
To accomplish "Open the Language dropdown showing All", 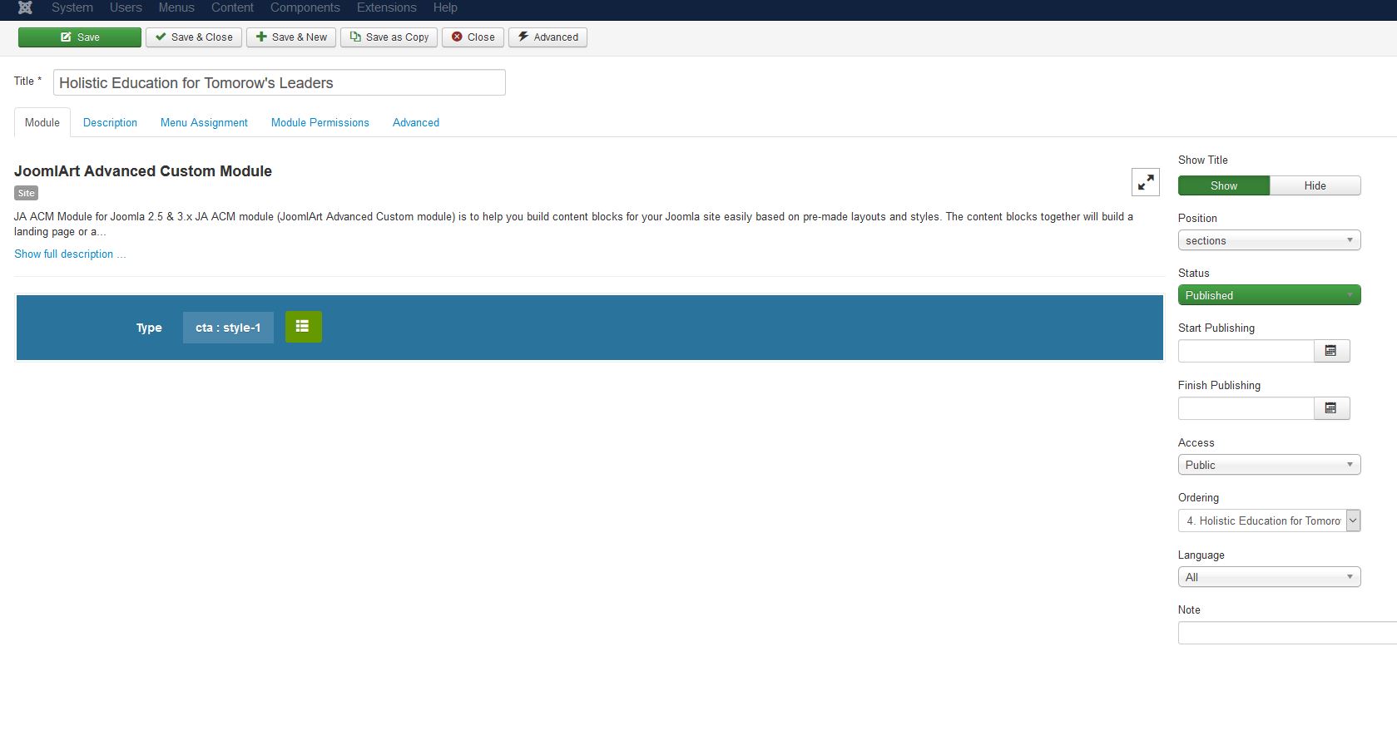I will point(1270,577).
